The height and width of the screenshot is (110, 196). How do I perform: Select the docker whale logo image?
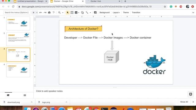(154, 64)
